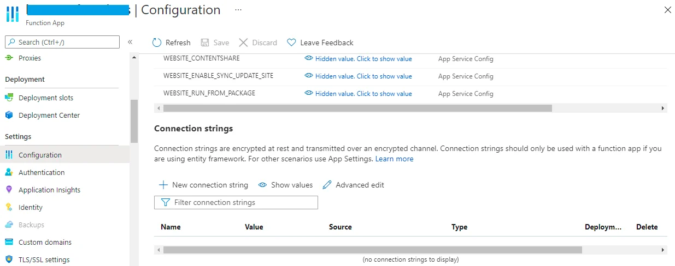Image resolution: width=675 pixels, height=266 pixels.
Task: Open Application Insights settings
Action: pyautogui.click(x=49, y=190)
